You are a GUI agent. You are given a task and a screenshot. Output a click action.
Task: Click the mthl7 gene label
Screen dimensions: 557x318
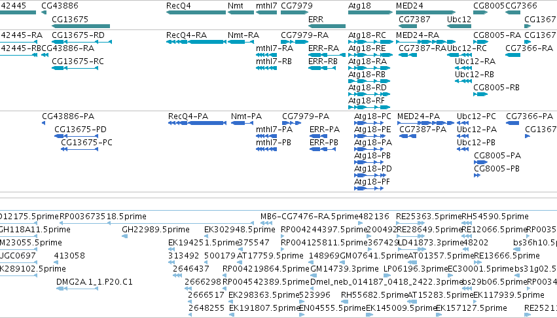point(266,6)
